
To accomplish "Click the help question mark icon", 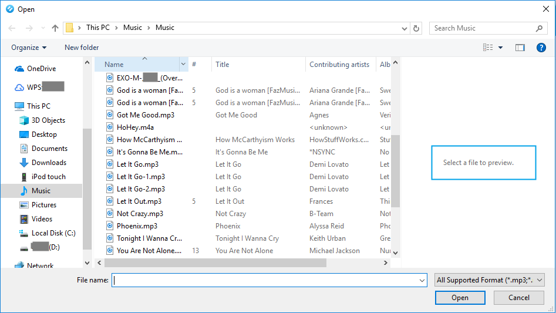I will click(541, 48).
